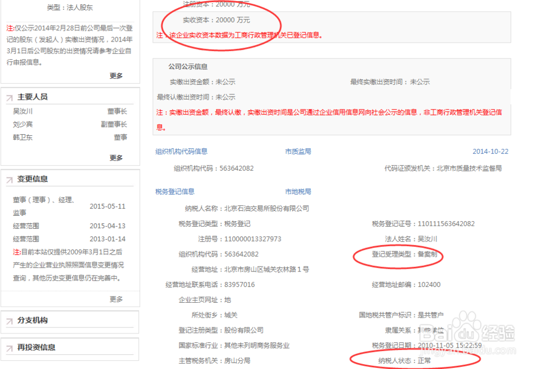547x369 pixels.
Task: Click 更多 under the 主要人员 panel
Action: (116, 158)
